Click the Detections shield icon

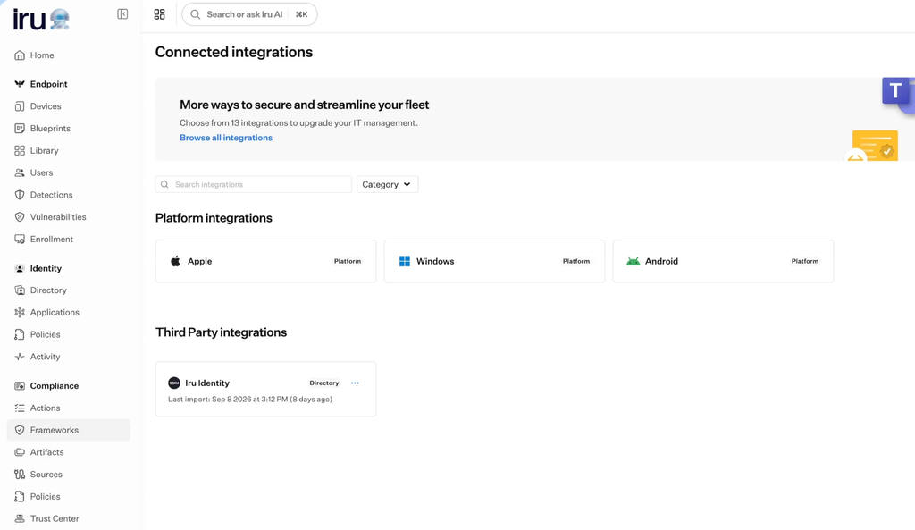(x=20, y=195)
